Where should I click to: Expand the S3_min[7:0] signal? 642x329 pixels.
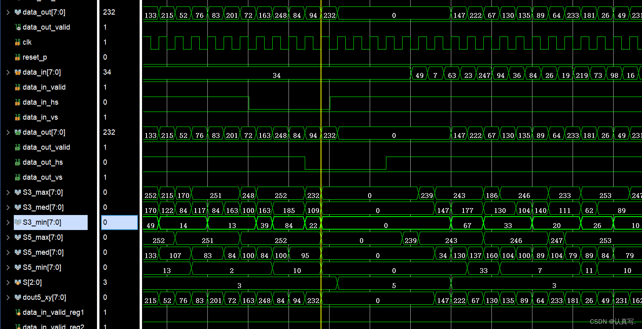(x=8, y=222)
